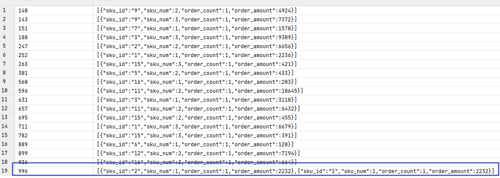500x178 pixels.
Task: Click JSON cell with order_amount 433
Action: (x=296, y=73)
